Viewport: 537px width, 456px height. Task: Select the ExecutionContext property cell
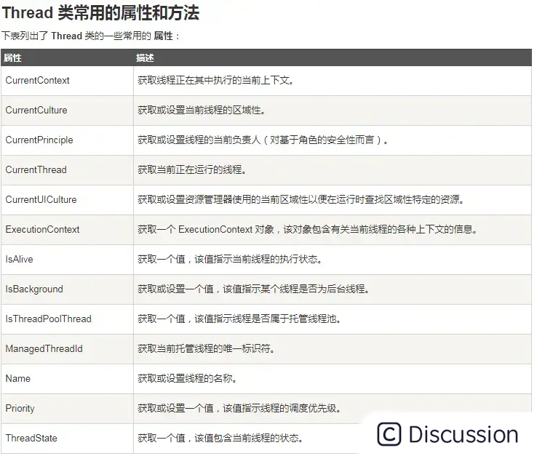point(67,230)
